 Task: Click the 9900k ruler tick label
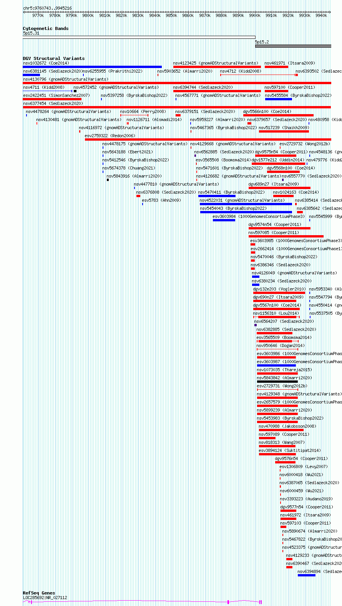255,15
